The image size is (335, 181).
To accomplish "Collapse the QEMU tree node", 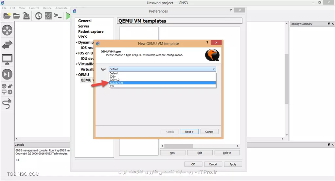I will click(x=77, y=75).
